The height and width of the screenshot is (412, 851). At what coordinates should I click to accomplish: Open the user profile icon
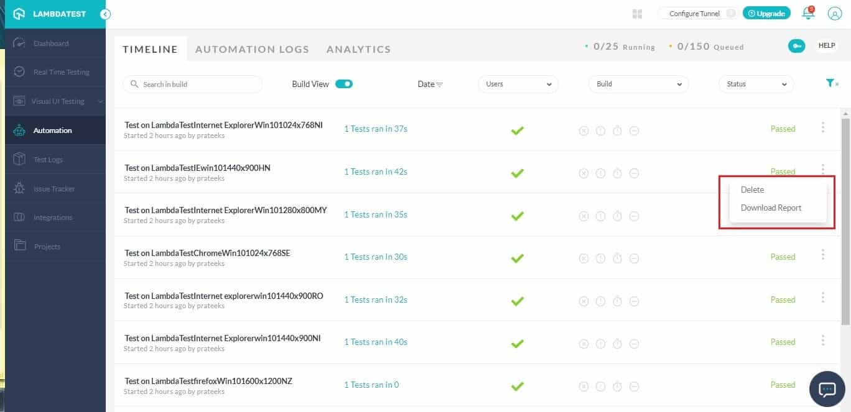click(835, 14)
